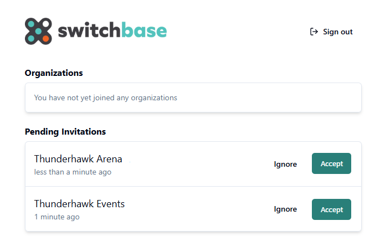Click the top-left teal dot in the logo

point(31,24)
